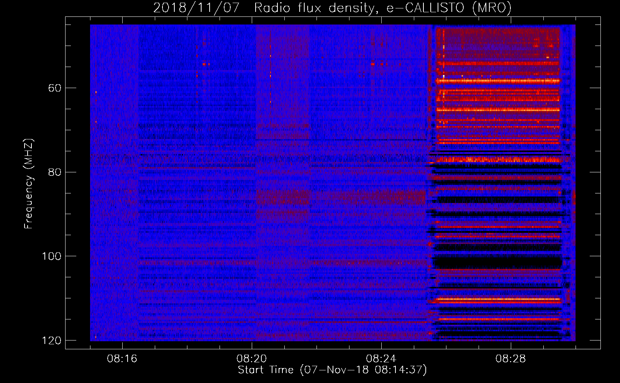
Task: Click the "Frequency (MHZ)" axis label
Action: pyautogui.click(x=29, y=184)
